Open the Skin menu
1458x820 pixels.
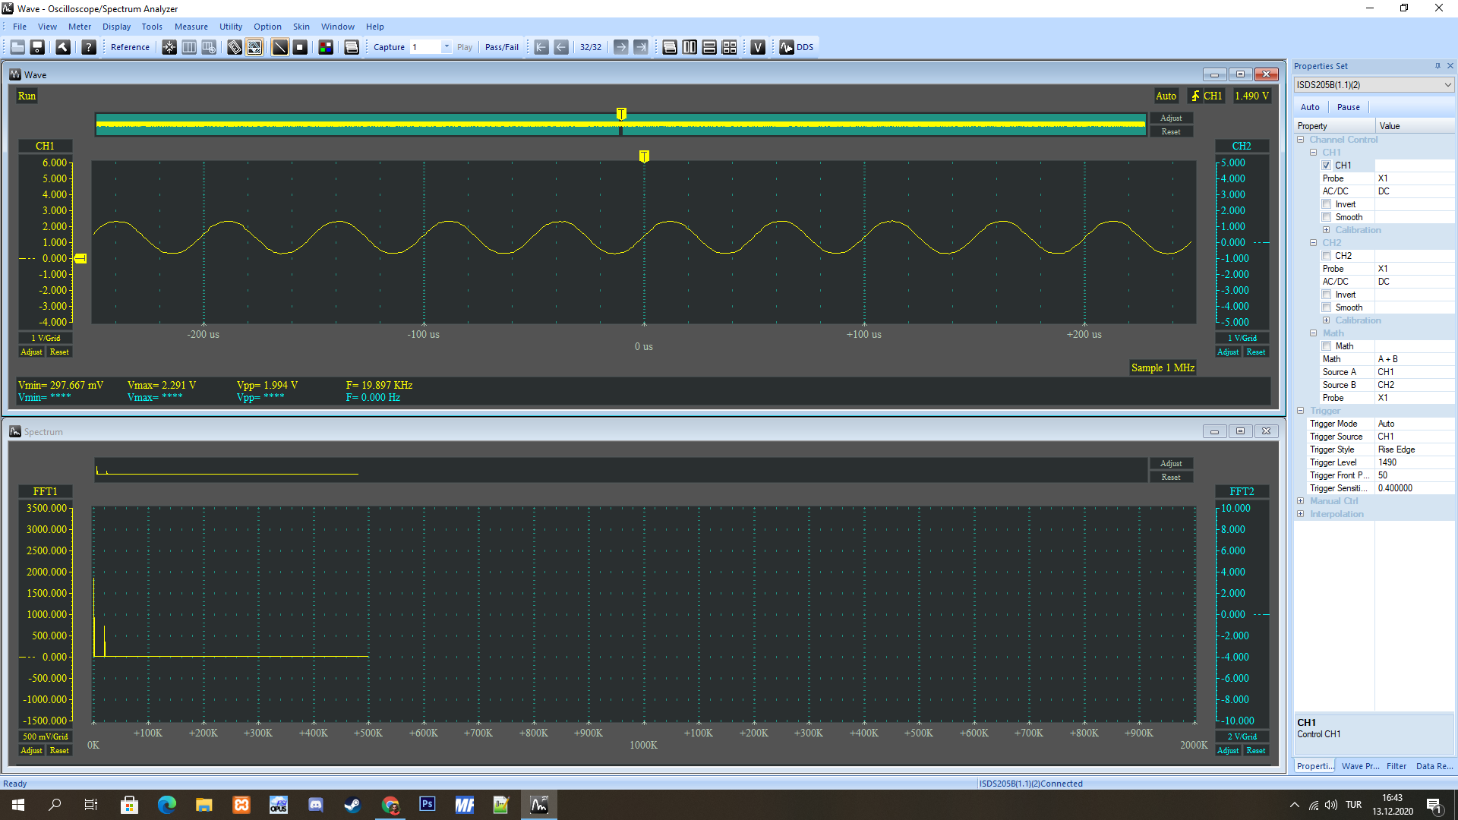click(x=301, y=27)
